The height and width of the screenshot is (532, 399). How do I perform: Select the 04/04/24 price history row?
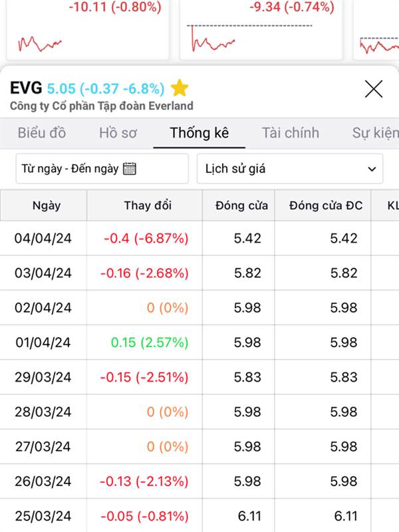pyautogui.click(x=199, y=238)
